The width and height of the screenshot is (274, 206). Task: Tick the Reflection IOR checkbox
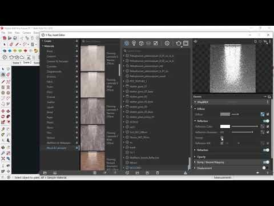(x=221, y=143)
